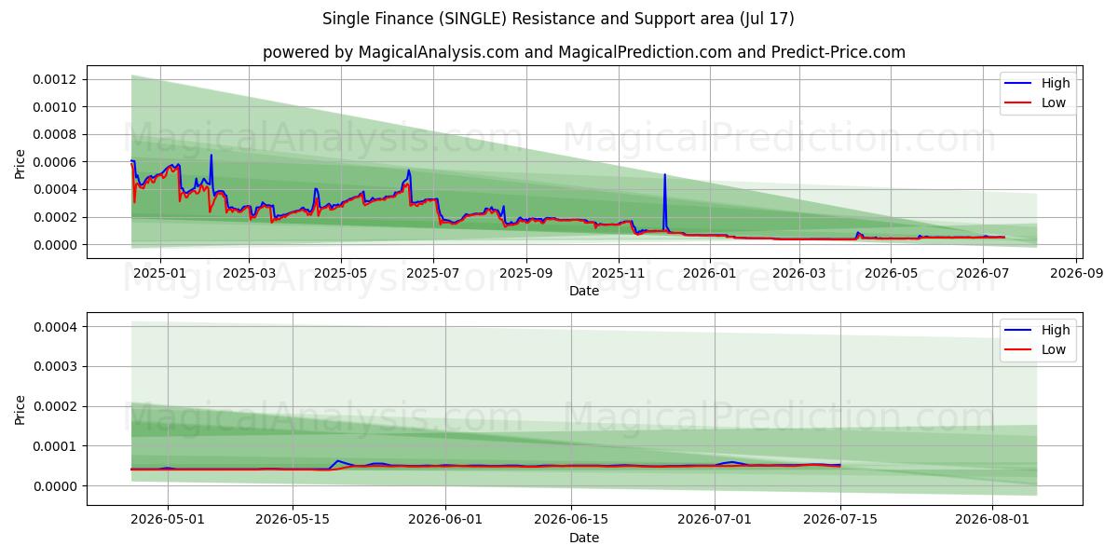The image size is (1118, 559).
Task: Click the '2025-01' tick label
Action: (159, 274)
